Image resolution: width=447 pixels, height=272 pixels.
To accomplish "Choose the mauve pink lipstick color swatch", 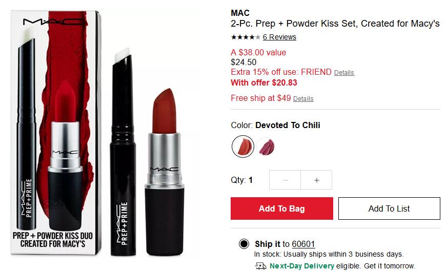I will pos(266,147).
